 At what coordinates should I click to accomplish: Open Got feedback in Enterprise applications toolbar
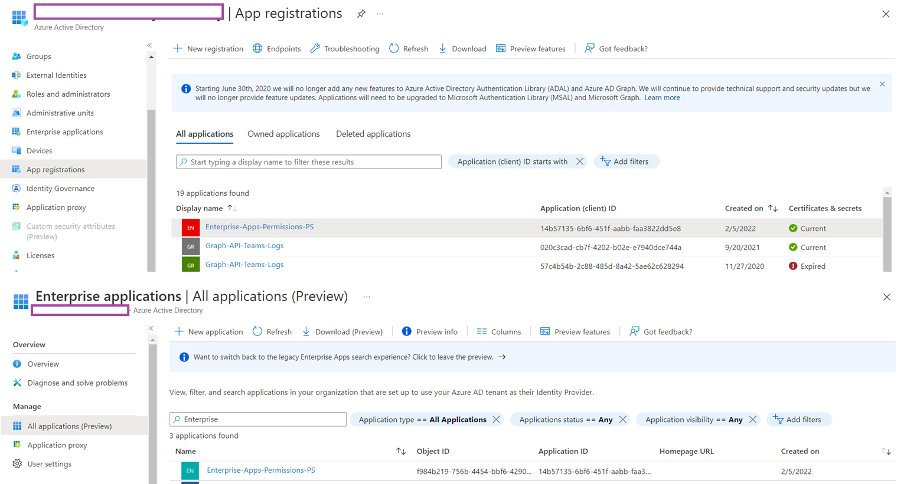[x=661, y=331]
